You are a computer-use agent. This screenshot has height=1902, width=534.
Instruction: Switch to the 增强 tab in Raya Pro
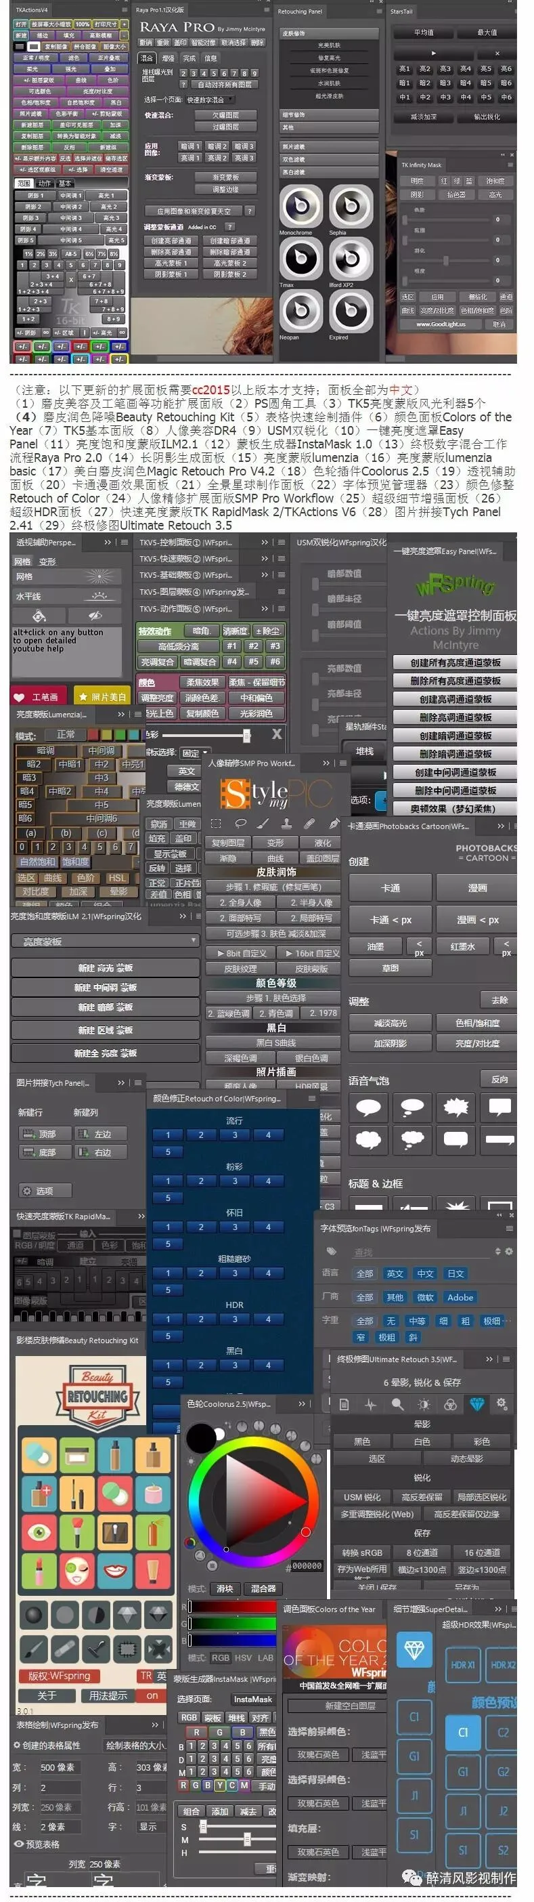(x=168, y=58)
